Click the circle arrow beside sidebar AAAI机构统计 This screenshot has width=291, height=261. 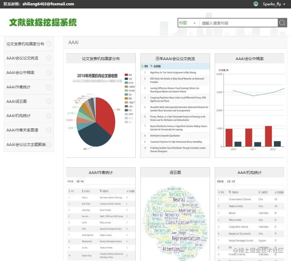coord(48,116)
